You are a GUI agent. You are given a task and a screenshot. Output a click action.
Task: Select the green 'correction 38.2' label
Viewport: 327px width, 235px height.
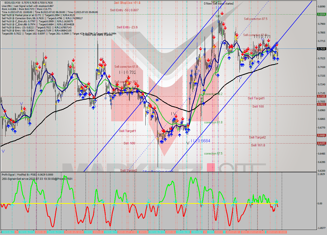[213, 94]
